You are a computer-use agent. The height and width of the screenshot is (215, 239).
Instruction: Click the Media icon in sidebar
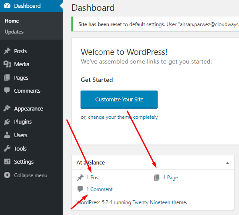pos(7,64)
